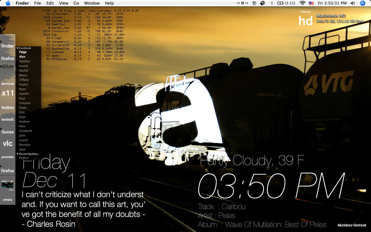This screenshot has height=232, width=371.
Task: Click the 'Akzidenz Grotesk' label
Action: [352, 225]
